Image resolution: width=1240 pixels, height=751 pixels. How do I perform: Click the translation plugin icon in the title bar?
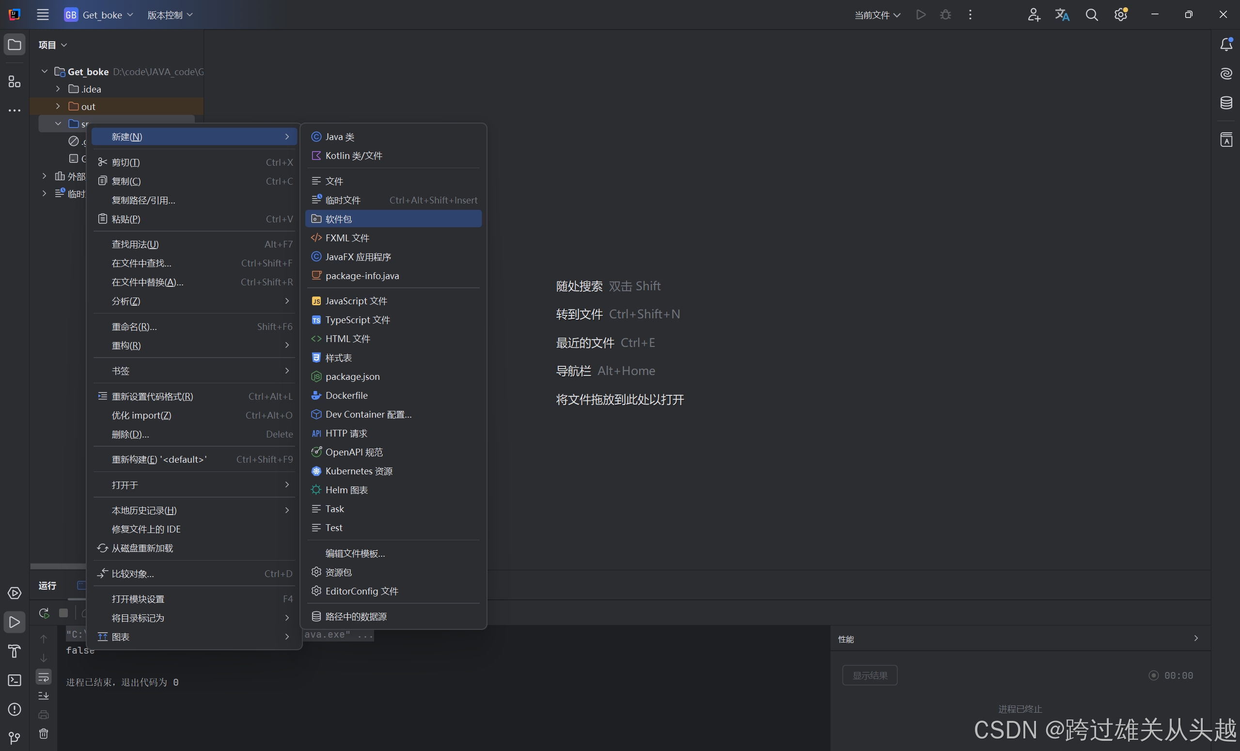pos(1062,15)
